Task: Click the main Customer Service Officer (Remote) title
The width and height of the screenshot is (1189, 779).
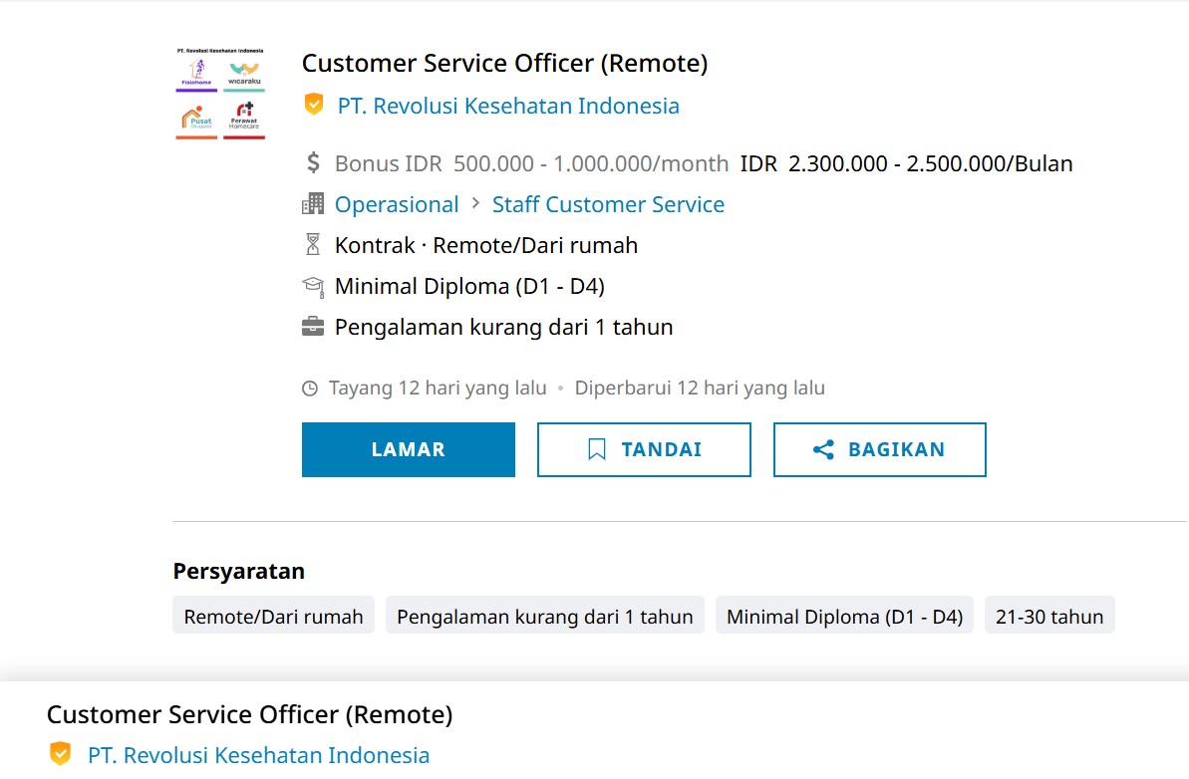Action: tap(504, 63)
